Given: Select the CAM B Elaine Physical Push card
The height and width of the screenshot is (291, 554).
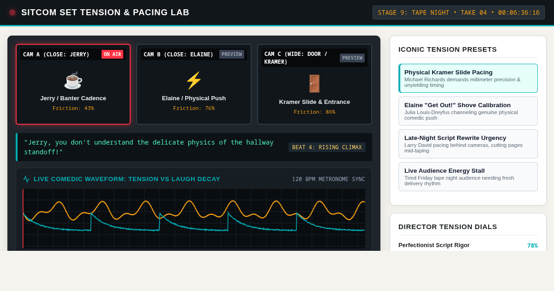Looking at the screenshot, I should (194, 84).
